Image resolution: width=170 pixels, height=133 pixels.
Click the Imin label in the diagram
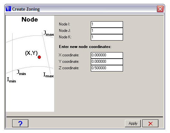click(12, 80)
